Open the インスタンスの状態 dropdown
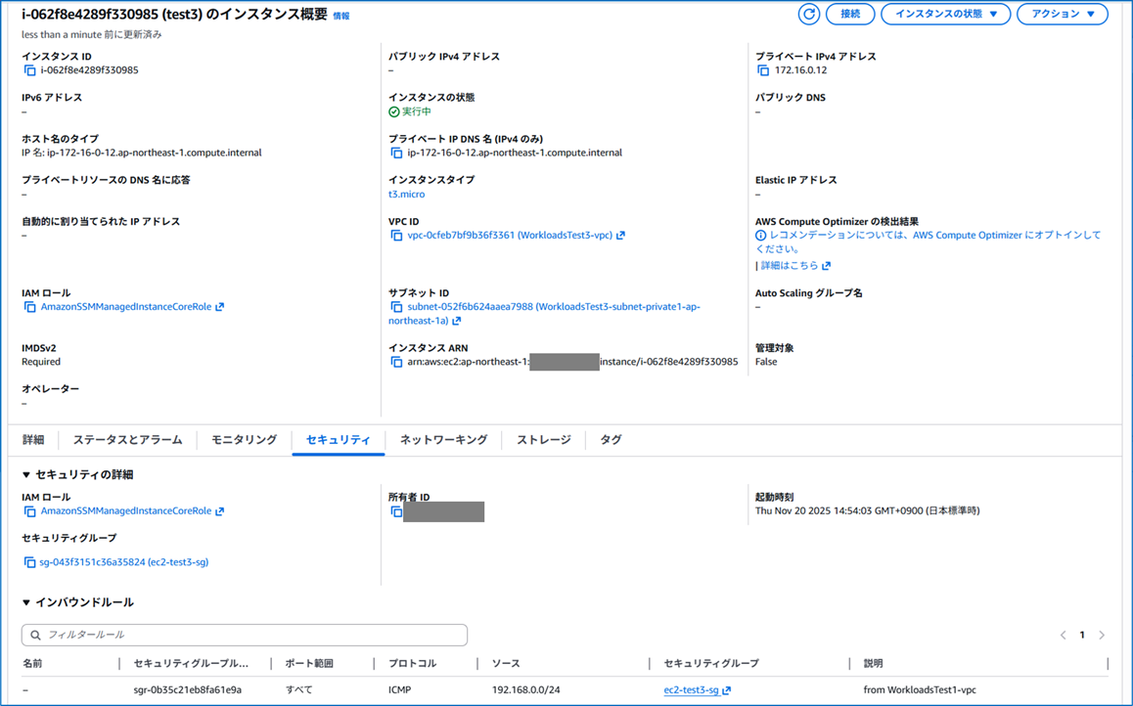 (945, 14)
